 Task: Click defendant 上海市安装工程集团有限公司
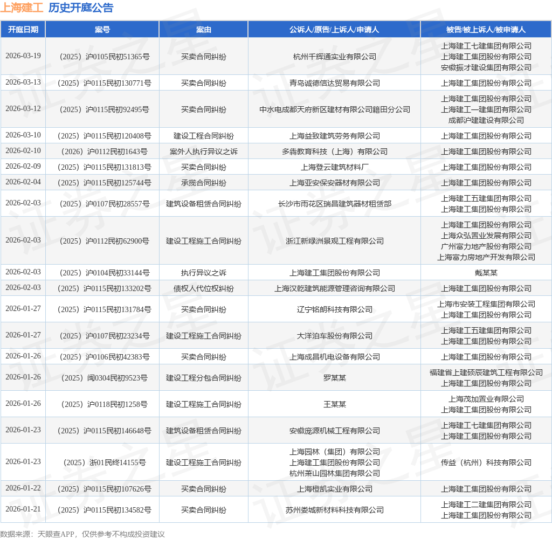[x=486, y=304]
